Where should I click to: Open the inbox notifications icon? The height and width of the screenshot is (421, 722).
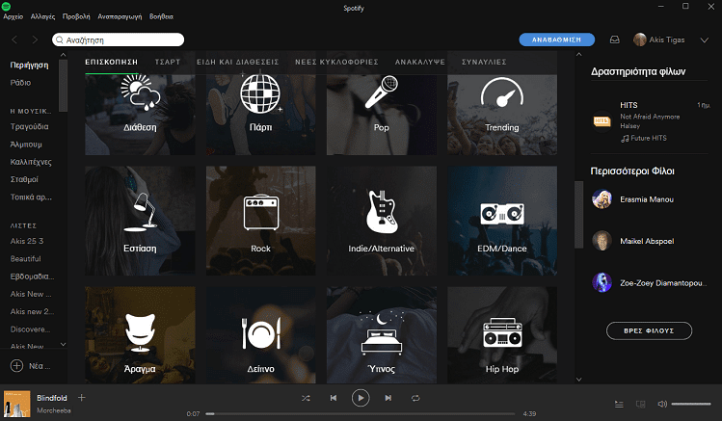tap(615, 39)
